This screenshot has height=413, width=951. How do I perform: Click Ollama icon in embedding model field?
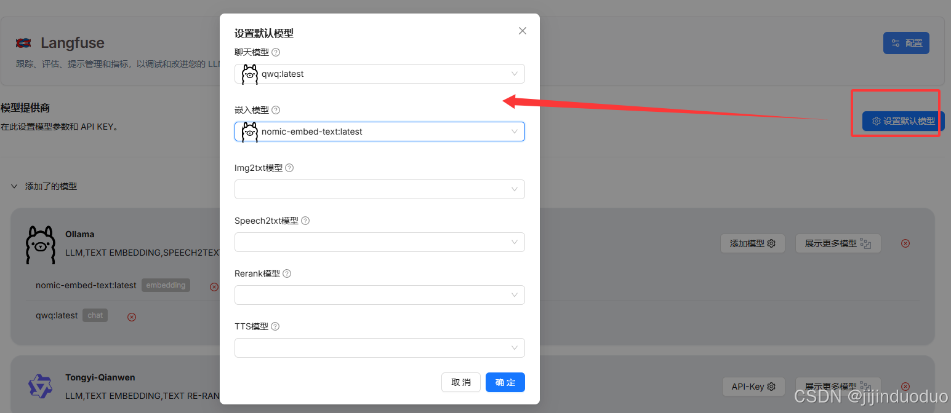(x=250, y=132)
